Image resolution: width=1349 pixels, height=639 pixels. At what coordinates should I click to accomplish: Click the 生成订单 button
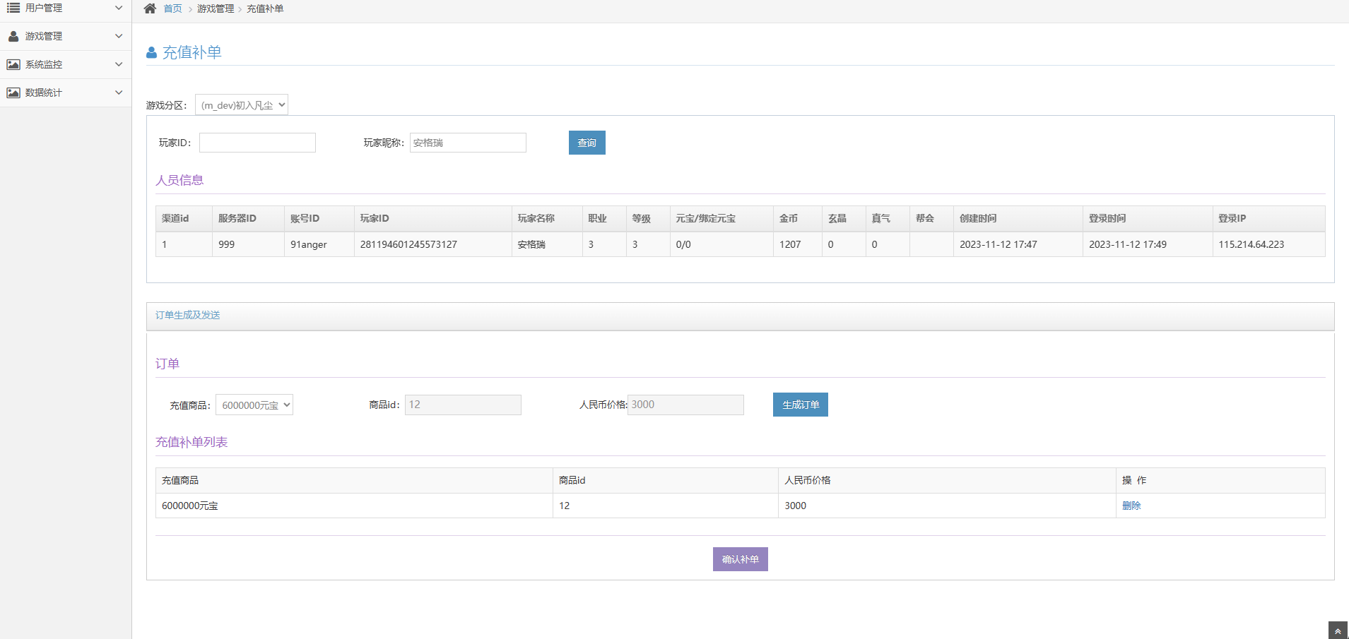(800, 405)
